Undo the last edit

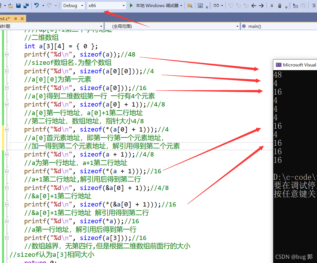[37, 5]
